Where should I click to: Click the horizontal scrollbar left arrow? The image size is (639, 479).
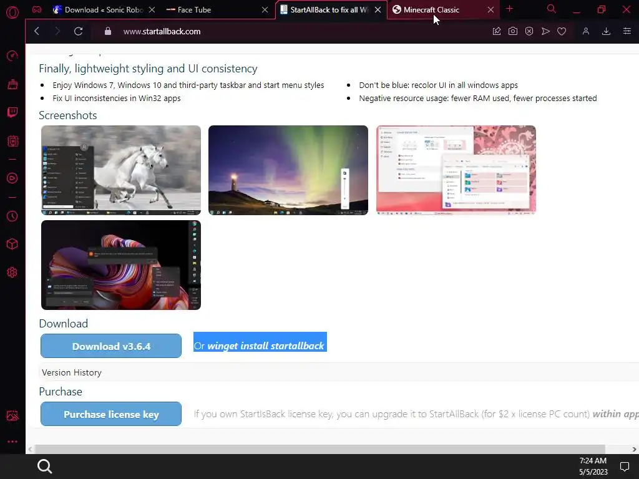[x=30, y=449]
